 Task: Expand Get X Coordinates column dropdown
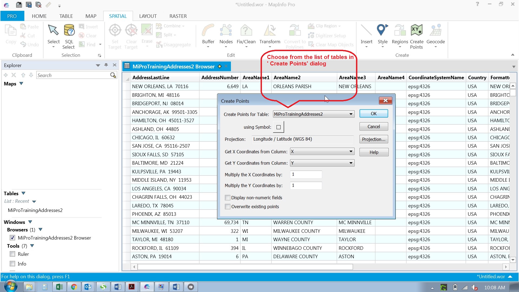click(351, 151)
